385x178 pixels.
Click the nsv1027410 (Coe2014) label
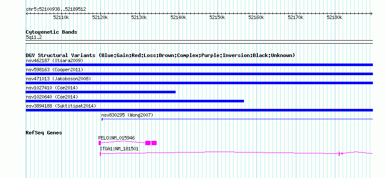[x=52, y=88]
